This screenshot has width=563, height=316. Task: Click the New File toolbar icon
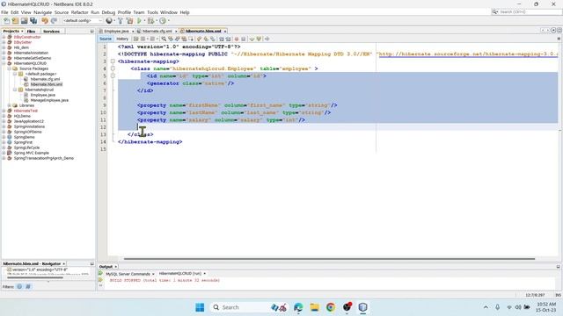(6, 21)
